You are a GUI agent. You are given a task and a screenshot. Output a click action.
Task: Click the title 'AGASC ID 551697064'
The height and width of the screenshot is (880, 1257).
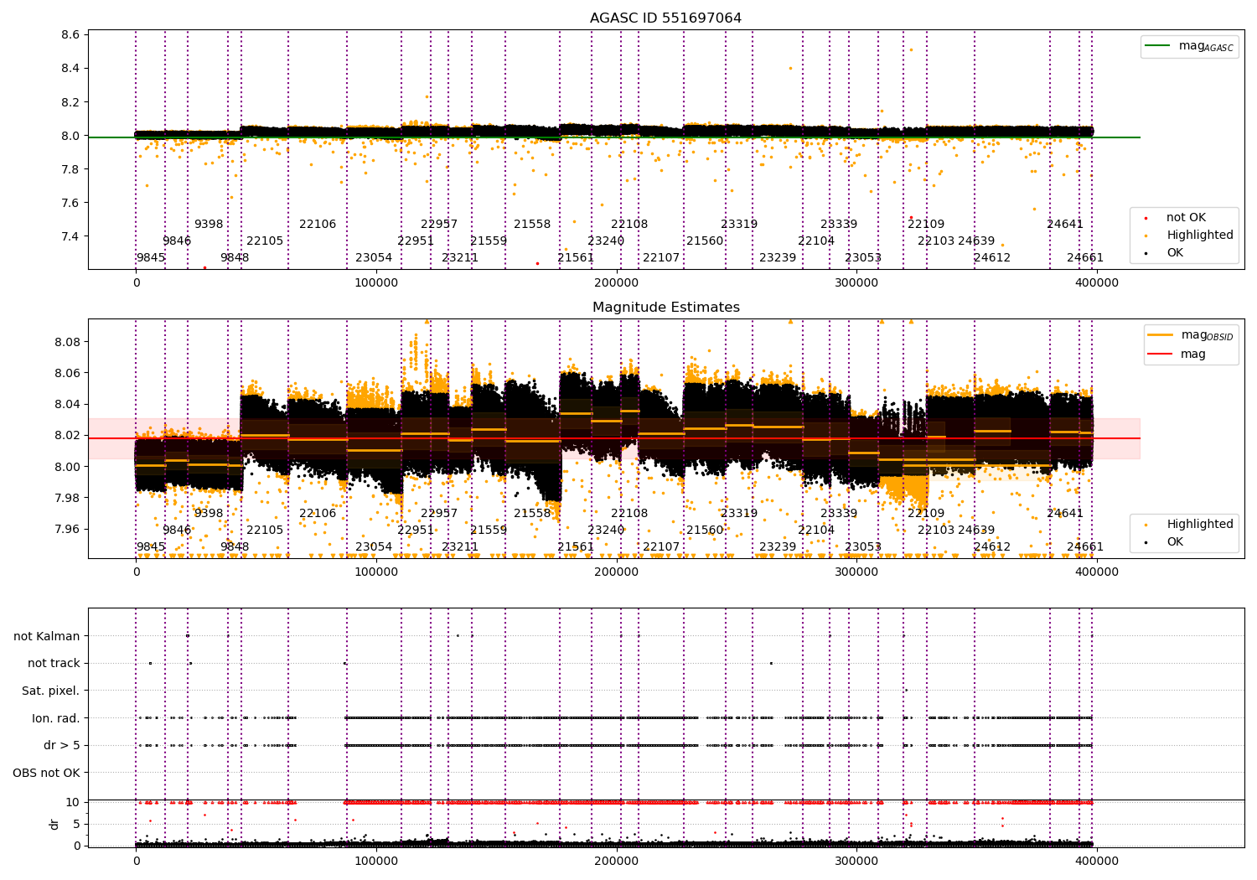[x=665, y=18]
